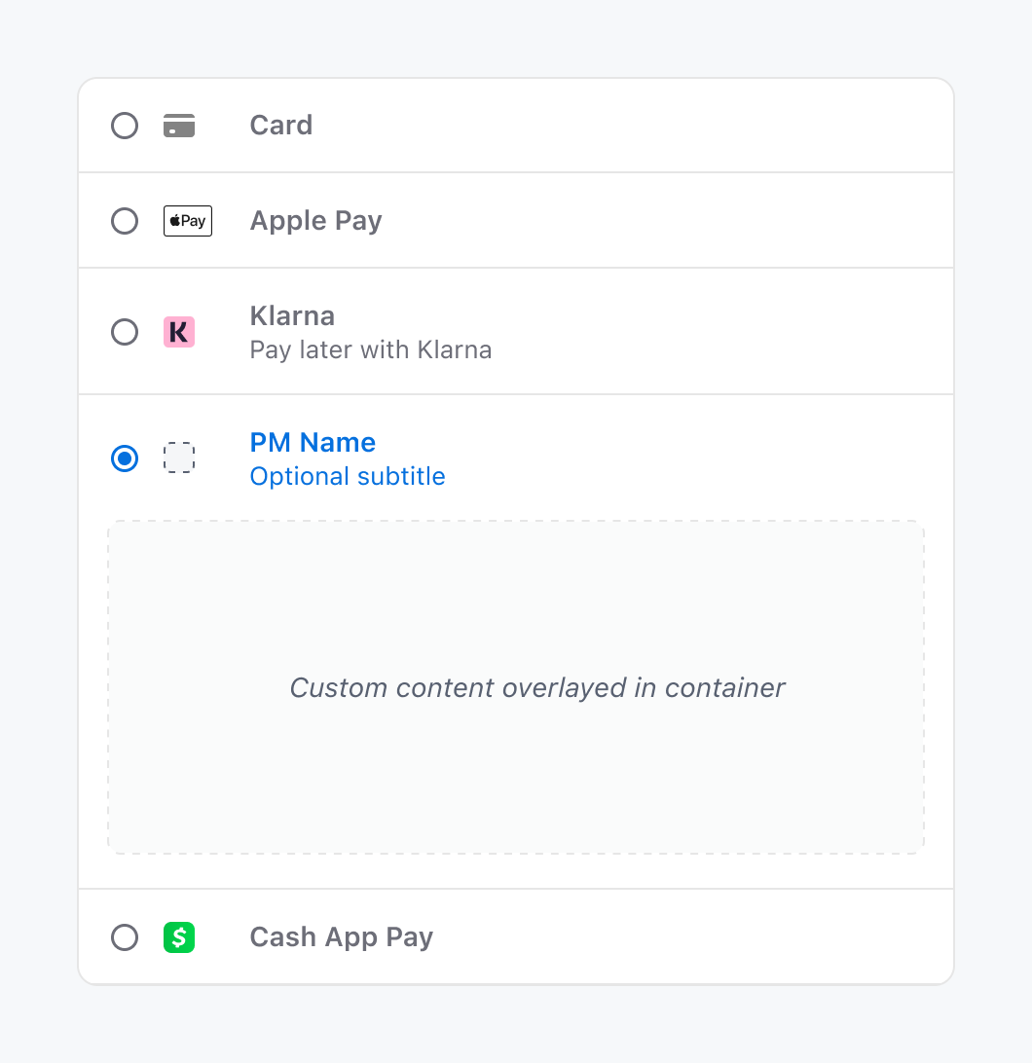Click the dashed placeholder PM icon

179,458
